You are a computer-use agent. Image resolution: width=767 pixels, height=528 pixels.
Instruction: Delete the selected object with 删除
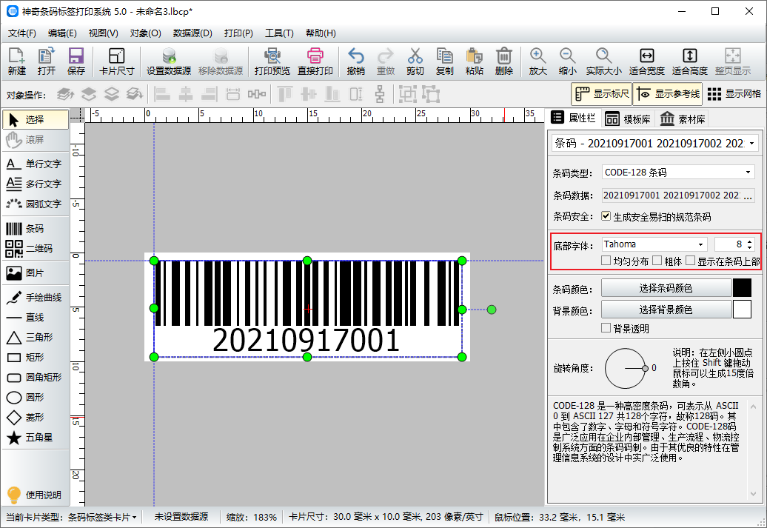[504, 61]
